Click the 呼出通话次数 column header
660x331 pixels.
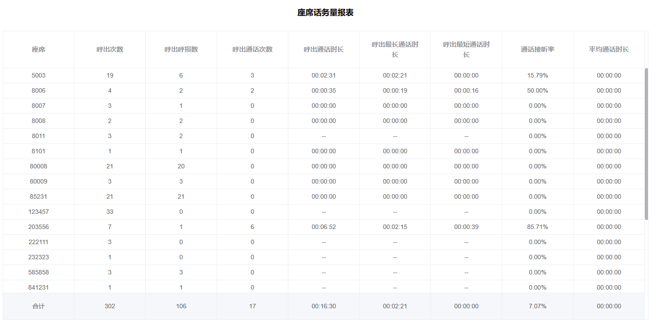click(x=252, y=49)
